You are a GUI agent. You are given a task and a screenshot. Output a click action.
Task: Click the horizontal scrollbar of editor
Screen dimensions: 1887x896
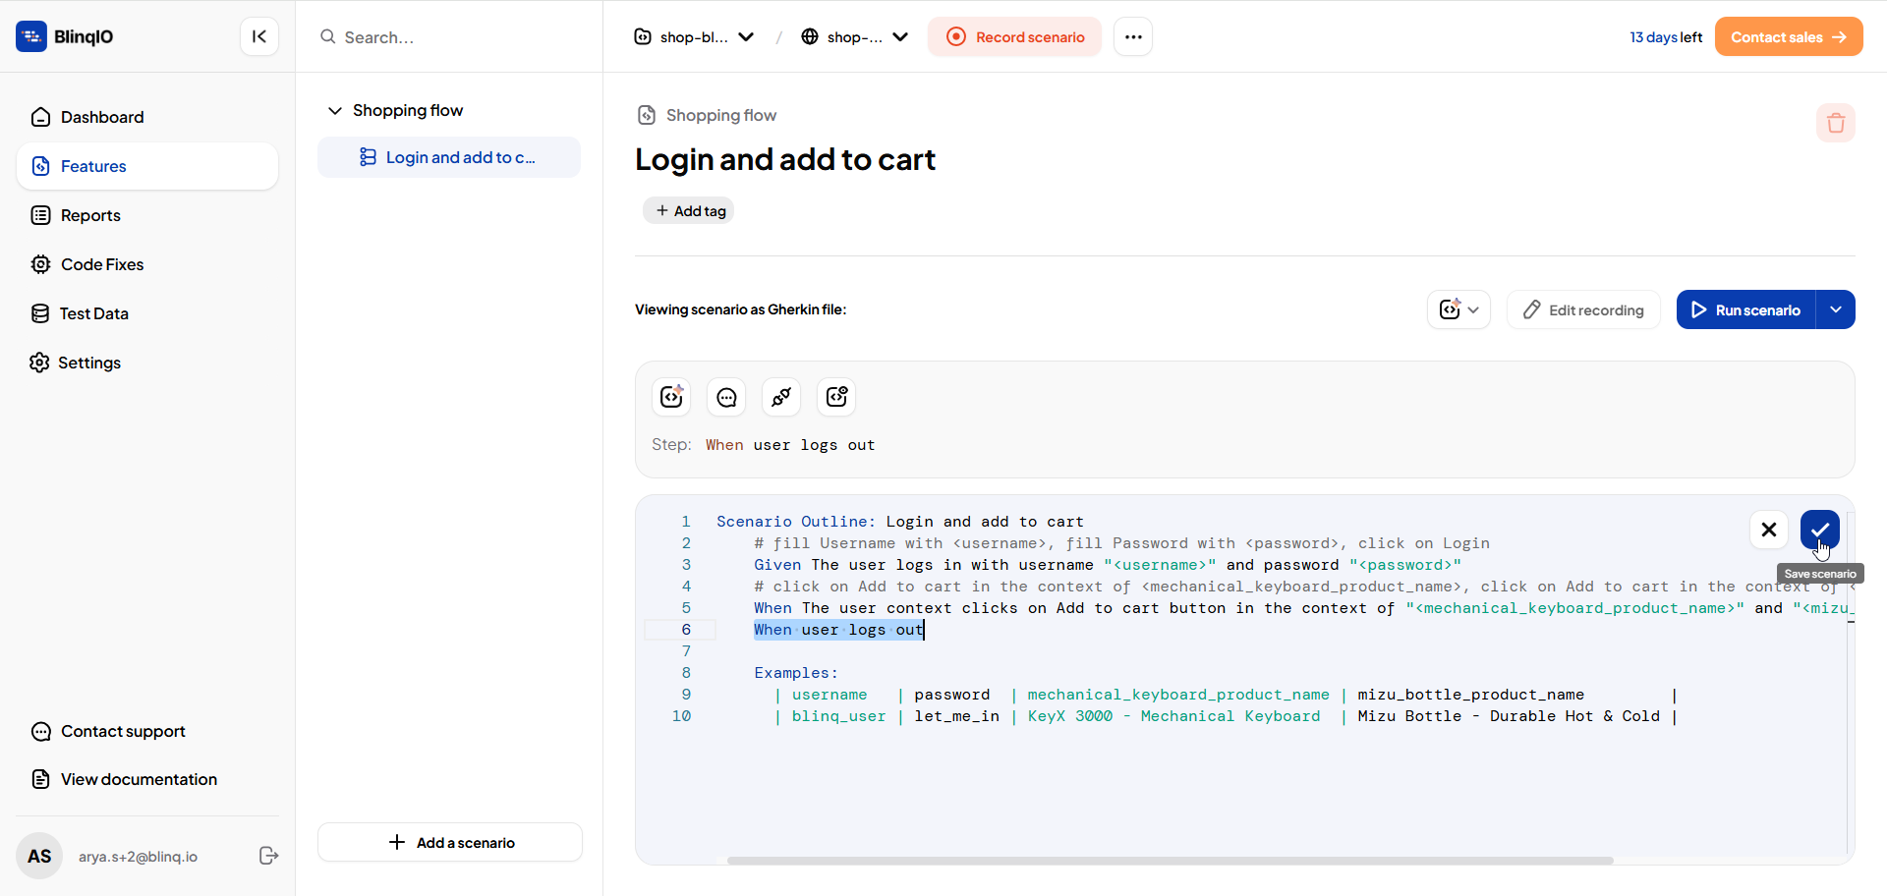[1170, 861]
